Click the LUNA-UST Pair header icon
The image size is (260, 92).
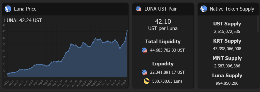point(138,9)
